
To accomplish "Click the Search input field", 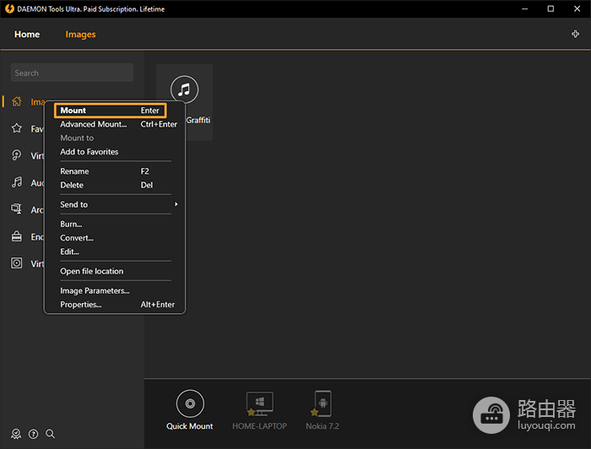I will click(x=72, y=73).
